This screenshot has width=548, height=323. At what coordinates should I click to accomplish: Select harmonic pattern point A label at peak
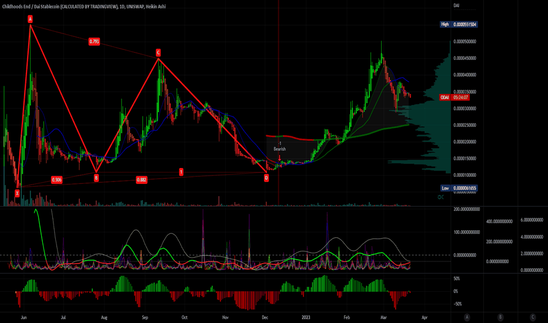point(31,19)
